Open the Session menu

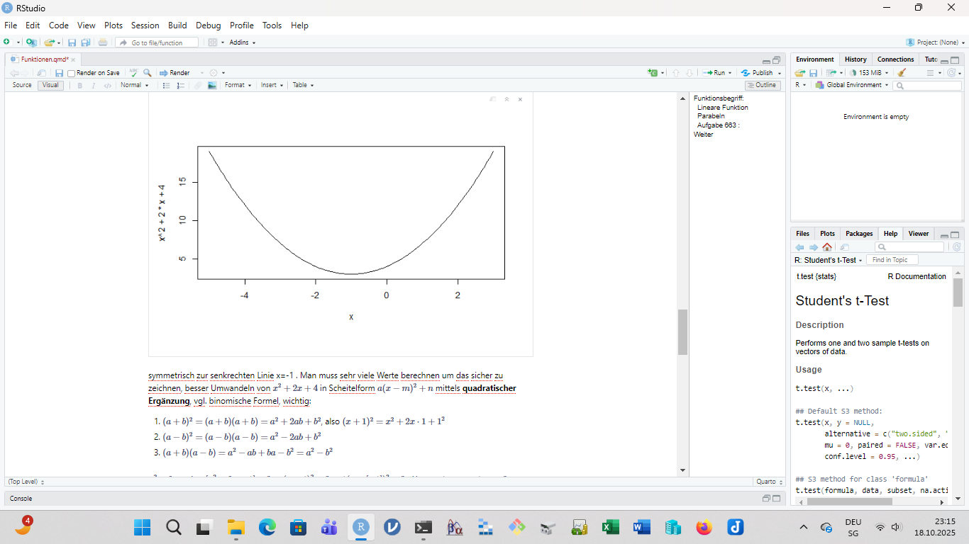tap(145, 25)
